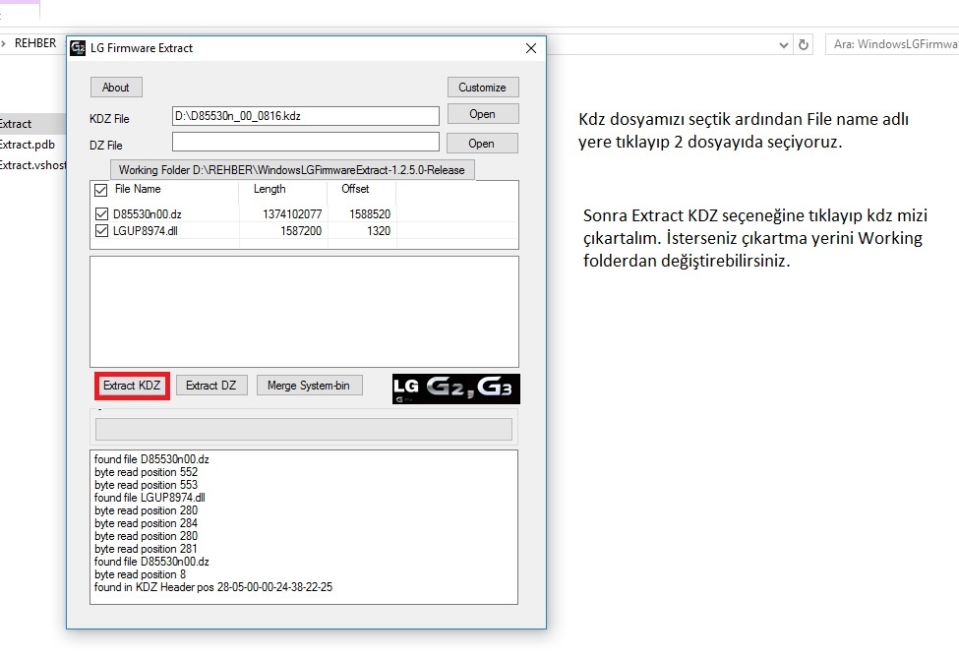Screen dimensions: 959x658
Task: Uncheck the LGUP8974.dll checkbox
Action: (x=101, y=230)
